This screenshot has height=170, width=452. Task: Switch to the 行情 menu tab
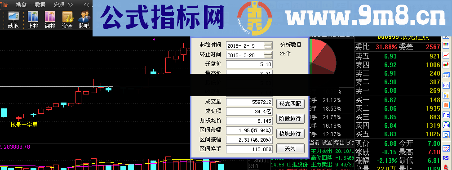(4, 4)
